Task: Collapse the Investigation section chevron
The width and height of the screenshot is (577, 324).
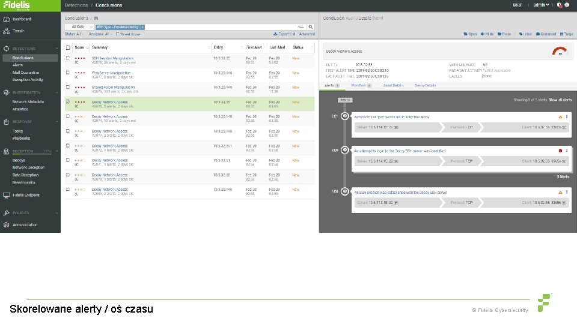Action: [x=56, y=92]
